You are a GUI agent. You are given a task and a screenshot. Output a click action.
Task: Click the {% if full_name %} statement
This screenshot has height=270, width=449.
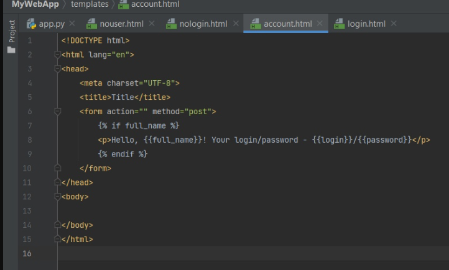[x=139, y=126]
